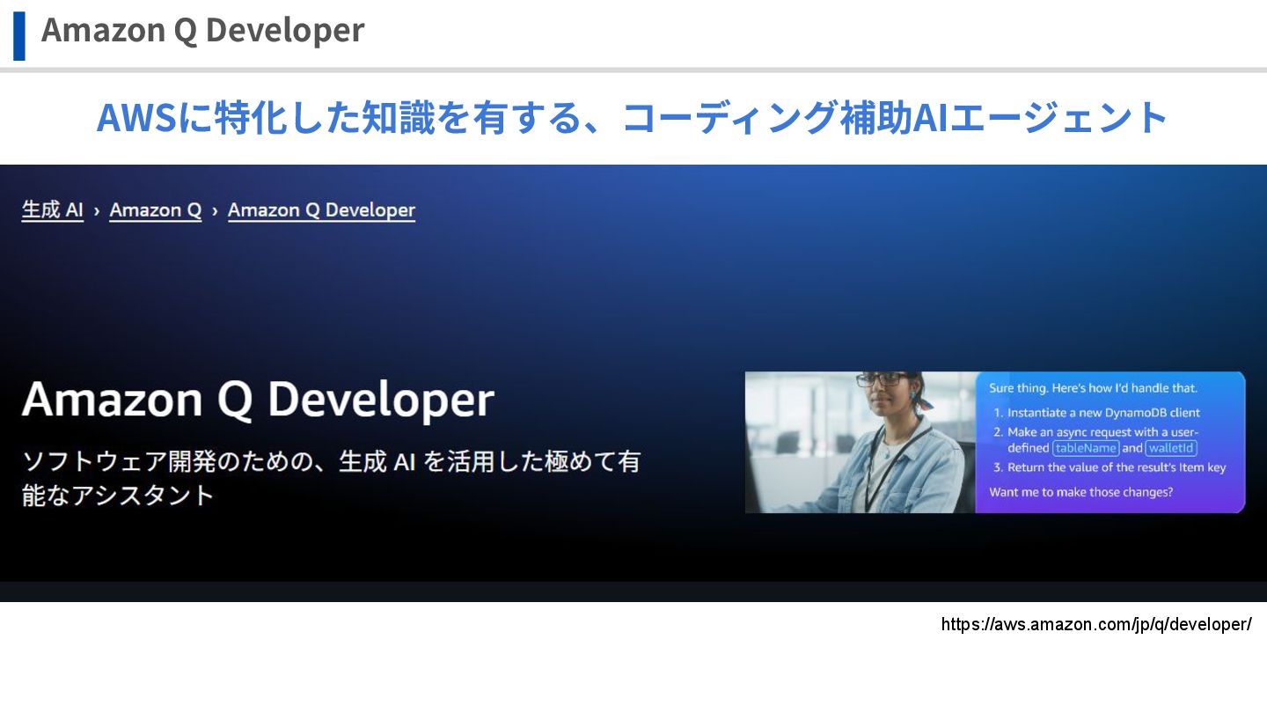Click the Amazon Q Developer breadcrumb link
The width and height of the screenshot is (1267, 713).
(321, 210)
